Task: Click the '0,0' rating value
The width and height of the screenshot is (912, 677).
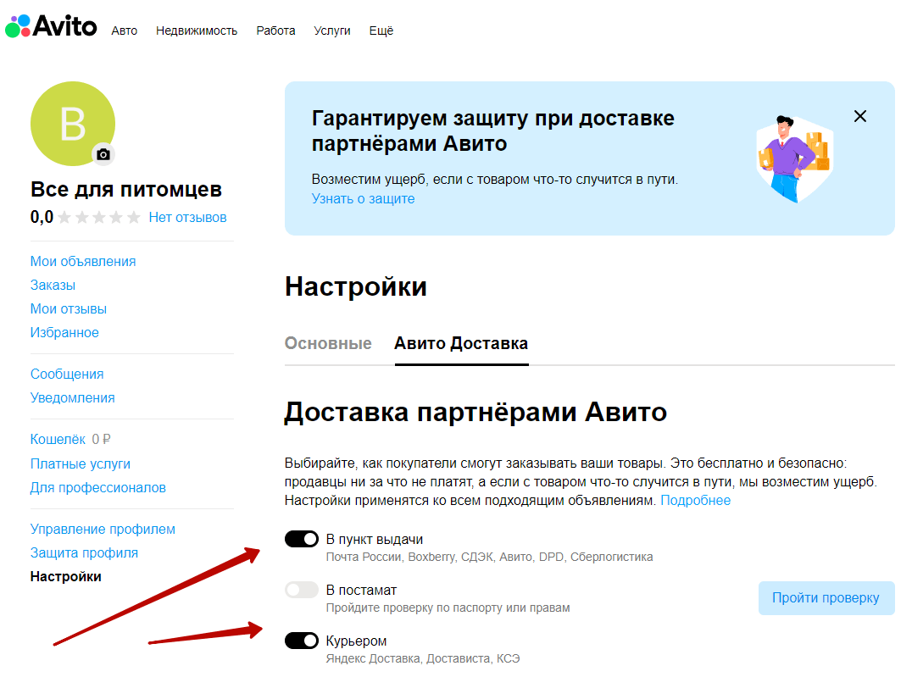Action: [42, 218]
